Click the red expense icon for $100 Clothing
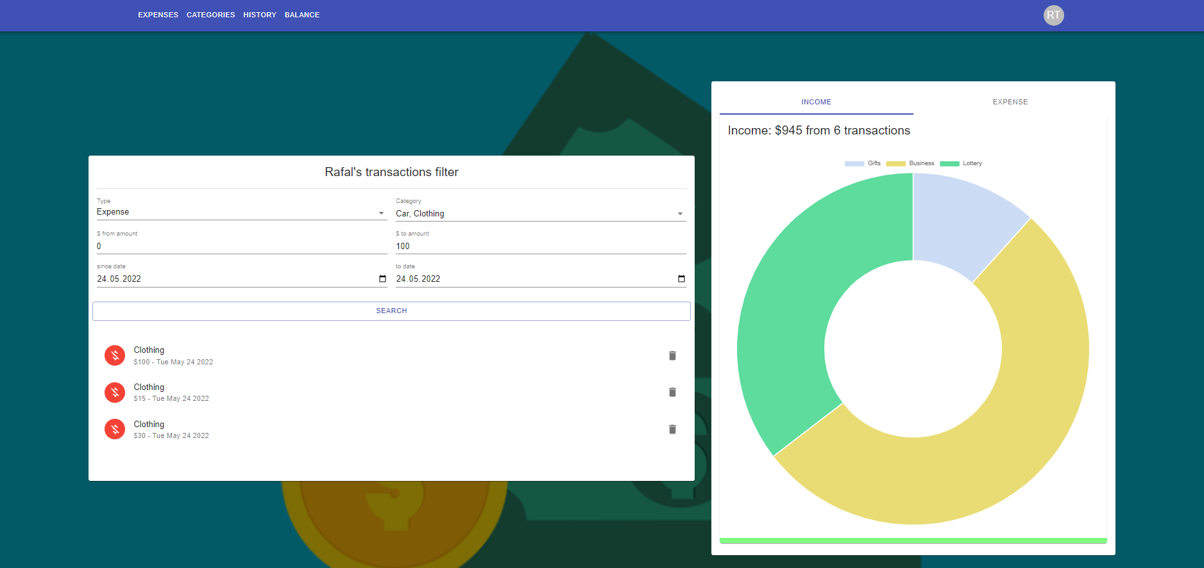The height and width of the screenshot is (568, 1204). click(x=115, y=355)
